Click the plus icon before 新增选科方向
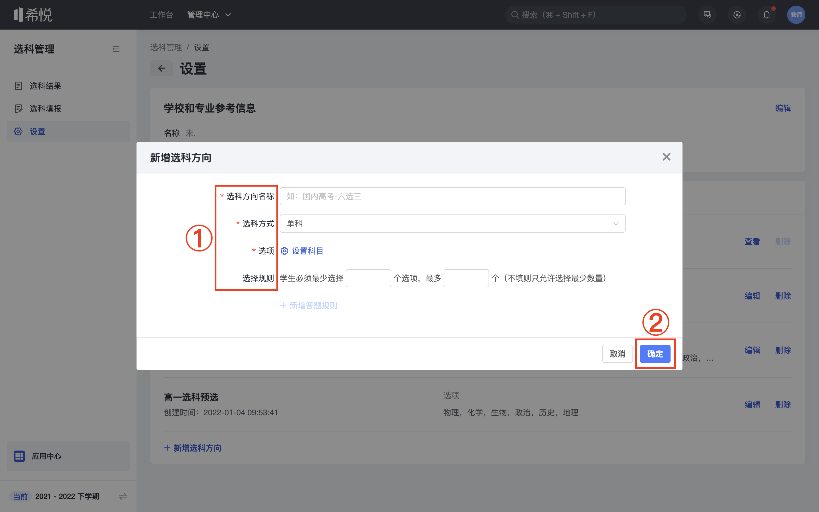Viewport: 819px width, 512px height. (x=167, y=448)
